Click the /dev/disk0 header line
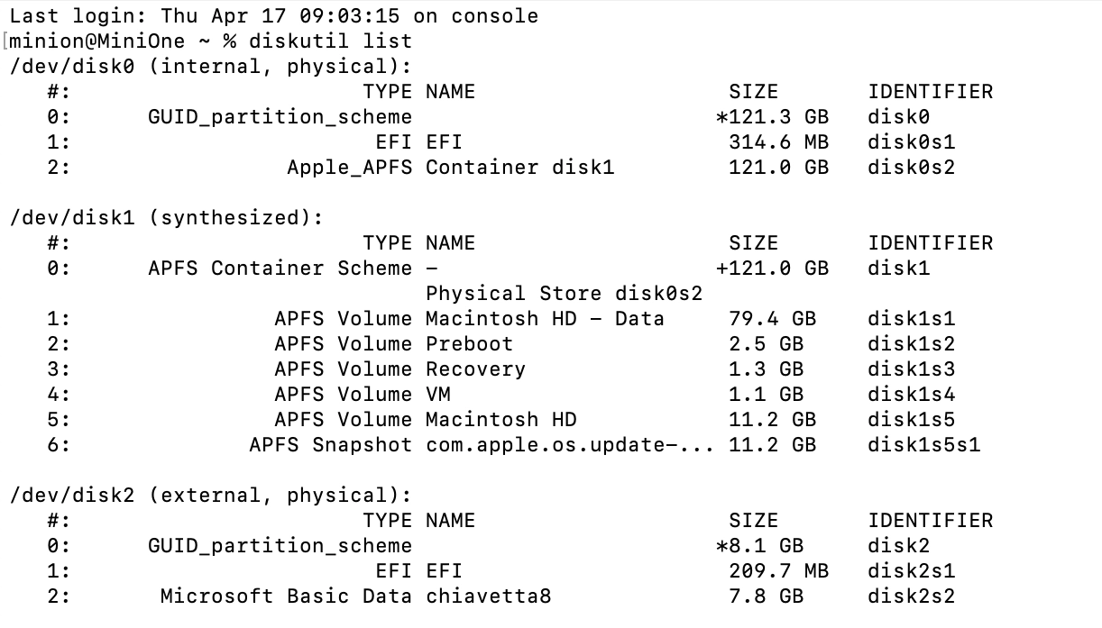The width and height of the screenshot is (1102, 628). tap(210, 67)
